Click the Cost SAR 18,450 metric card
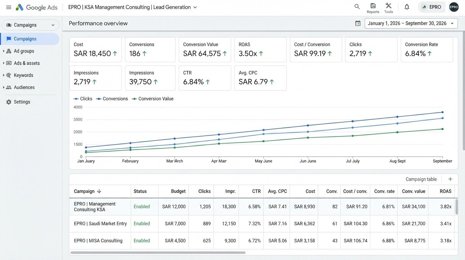 pyautogui.click(x=95, y=50)
